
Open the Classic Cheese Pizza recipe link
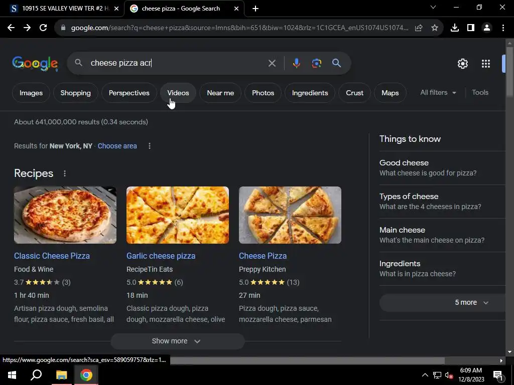pyautogui.click(x=52, y=256)
